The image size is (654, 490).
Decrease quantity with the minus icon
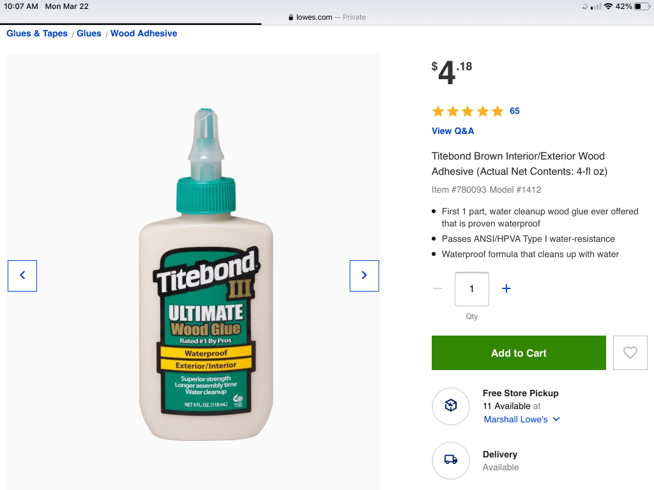(437, 288)
